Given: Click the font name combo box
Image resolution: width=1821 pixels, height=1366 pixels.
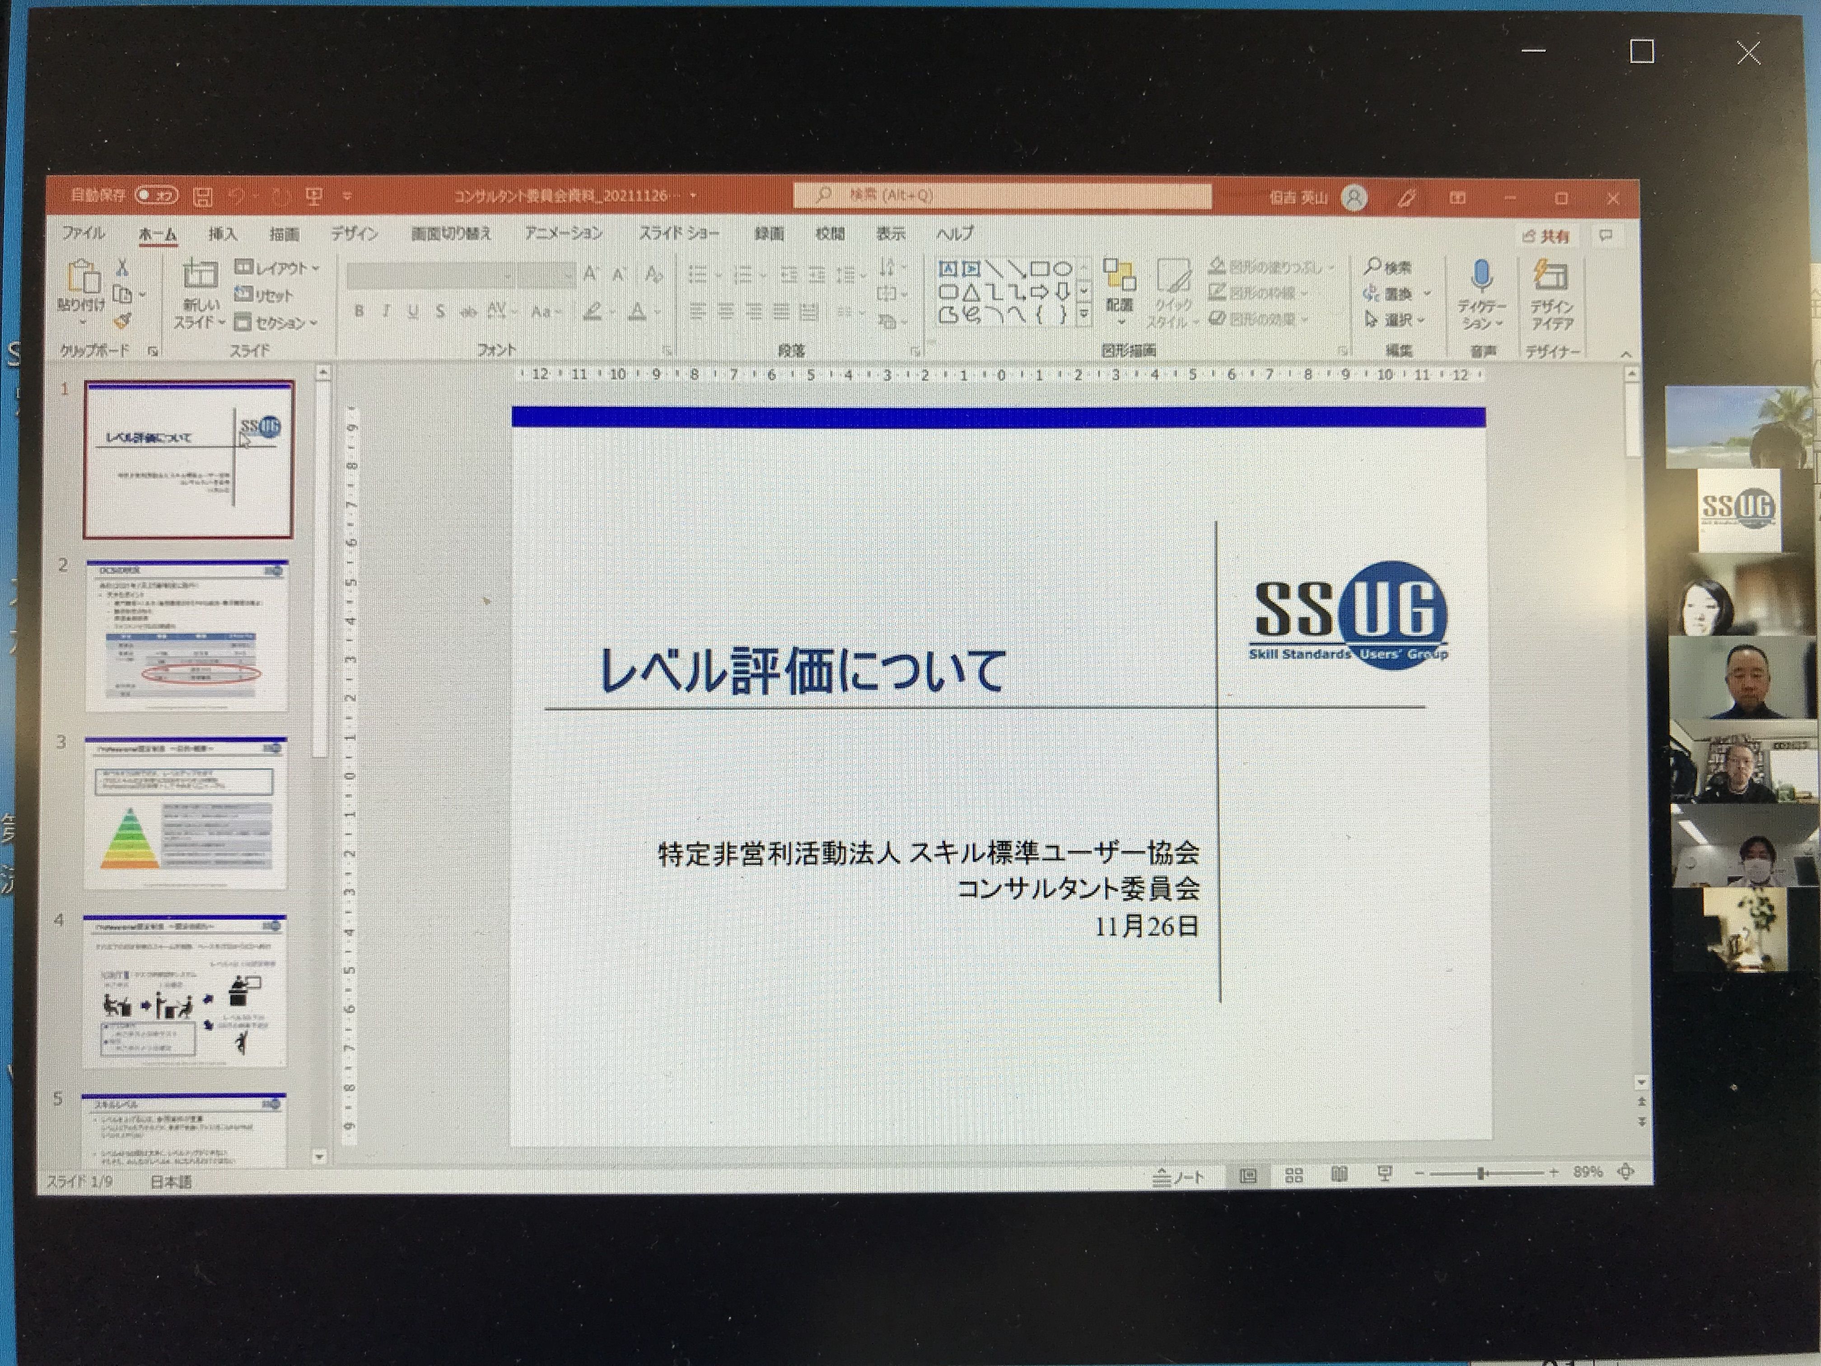Looking at the screenshot, I should (x=431, y=276).
